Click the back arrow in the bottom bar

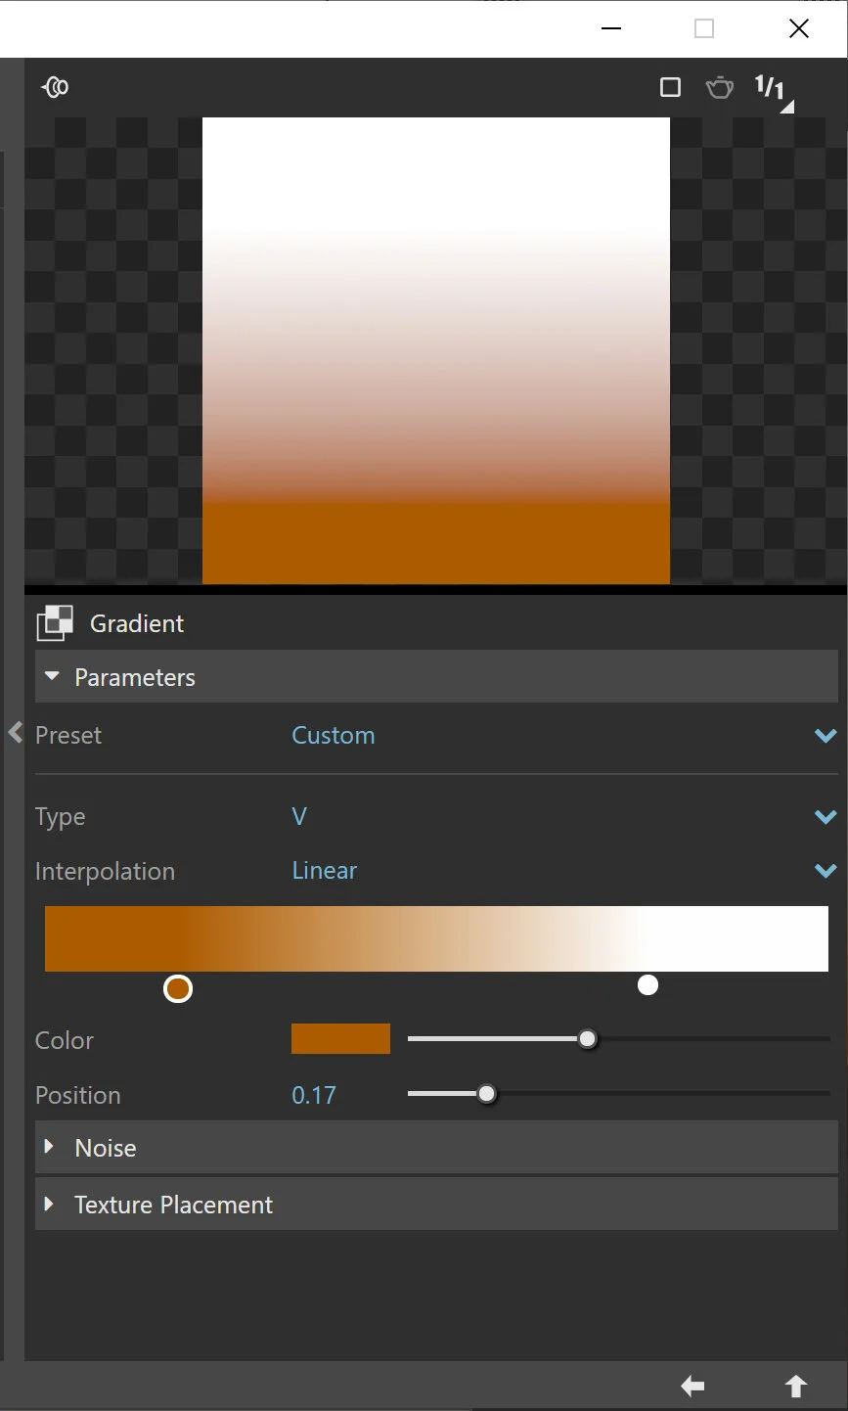click(x=692, y=1386)
